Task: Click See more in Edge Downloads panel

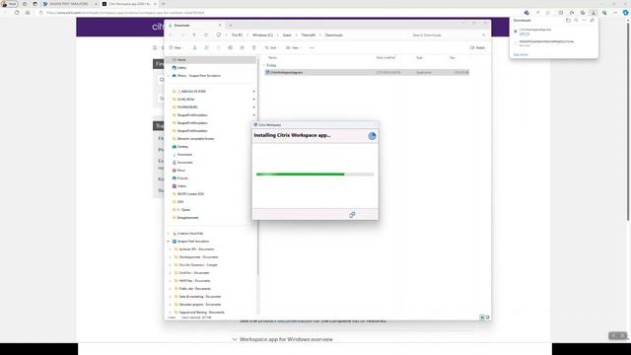Action: (521, 55)
